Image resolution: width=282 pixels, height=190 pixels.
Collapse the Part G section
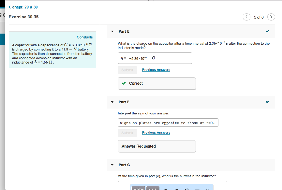pyautogui.click(x=112, y=165)
